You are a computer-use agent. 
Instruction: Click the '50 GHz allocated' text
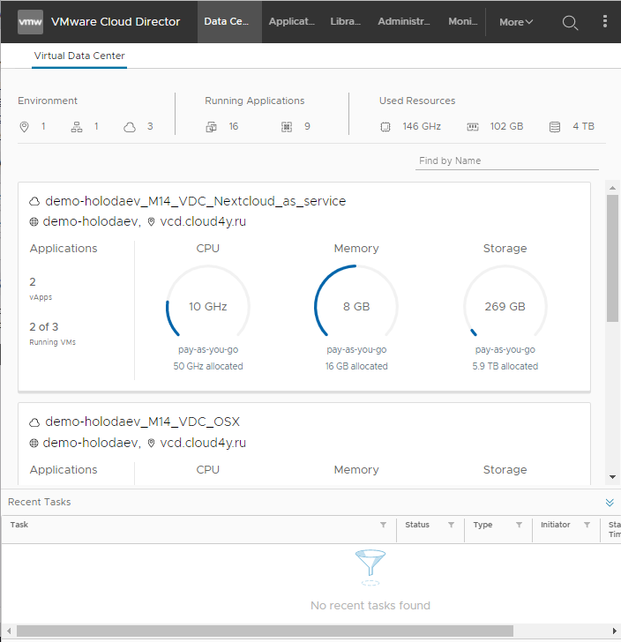pos(208,367)
